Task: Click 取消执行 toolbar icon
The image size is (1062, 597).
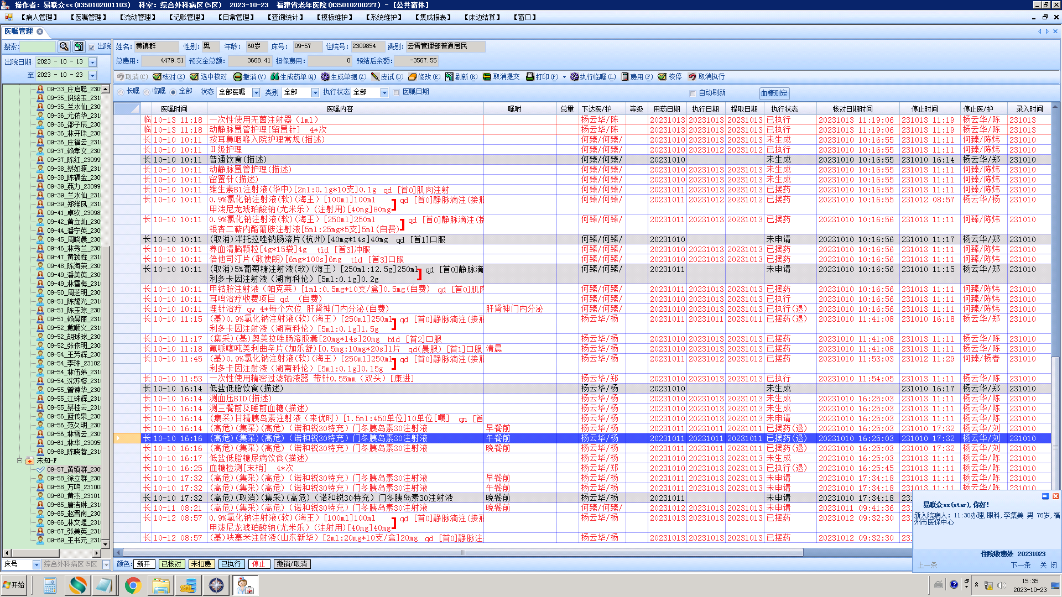Action: [692, 77]
